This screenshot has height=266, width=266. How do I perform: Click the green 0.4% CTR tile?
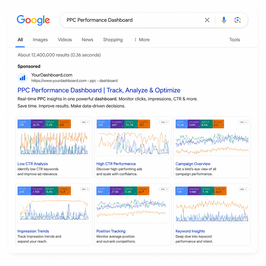pos(52,124)
